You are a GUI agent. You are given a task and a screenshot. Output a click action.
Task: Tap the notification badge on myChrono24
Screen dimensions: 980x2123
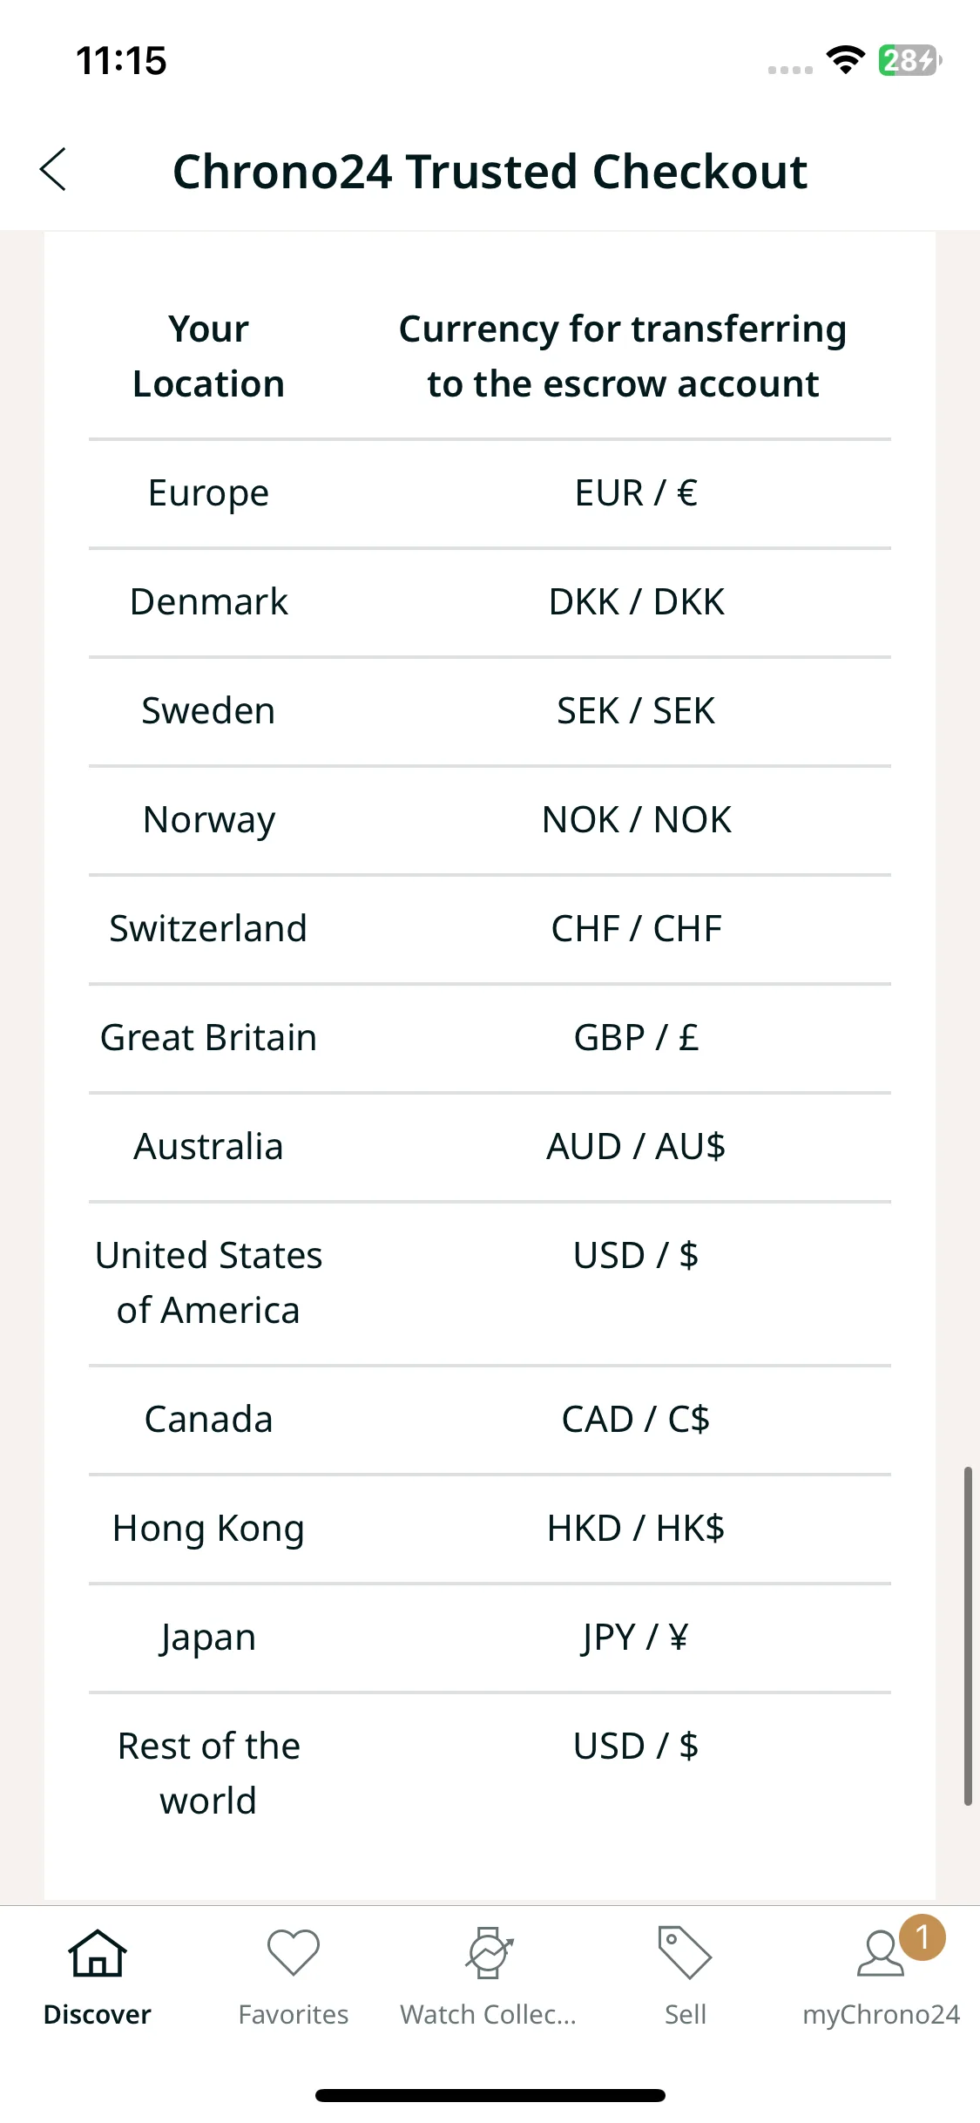point(923,1937)
